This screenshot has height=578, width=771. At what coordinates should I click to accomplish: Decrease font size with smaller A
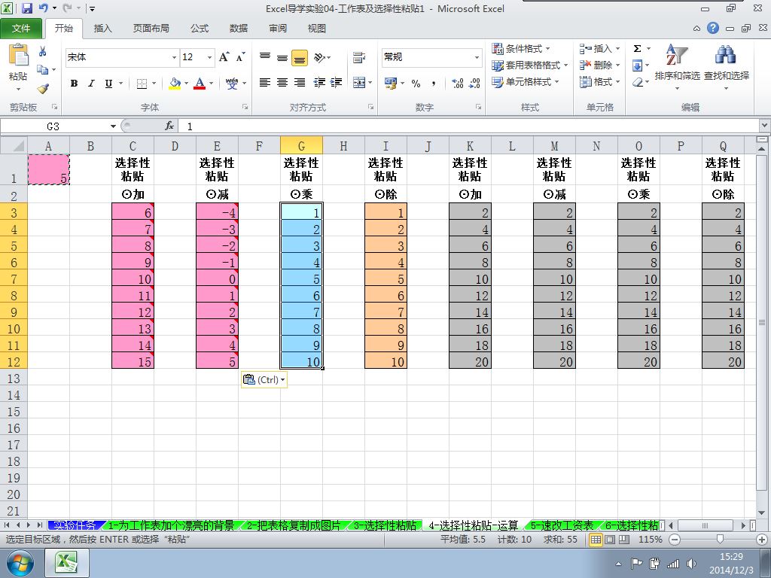point(240,57)
